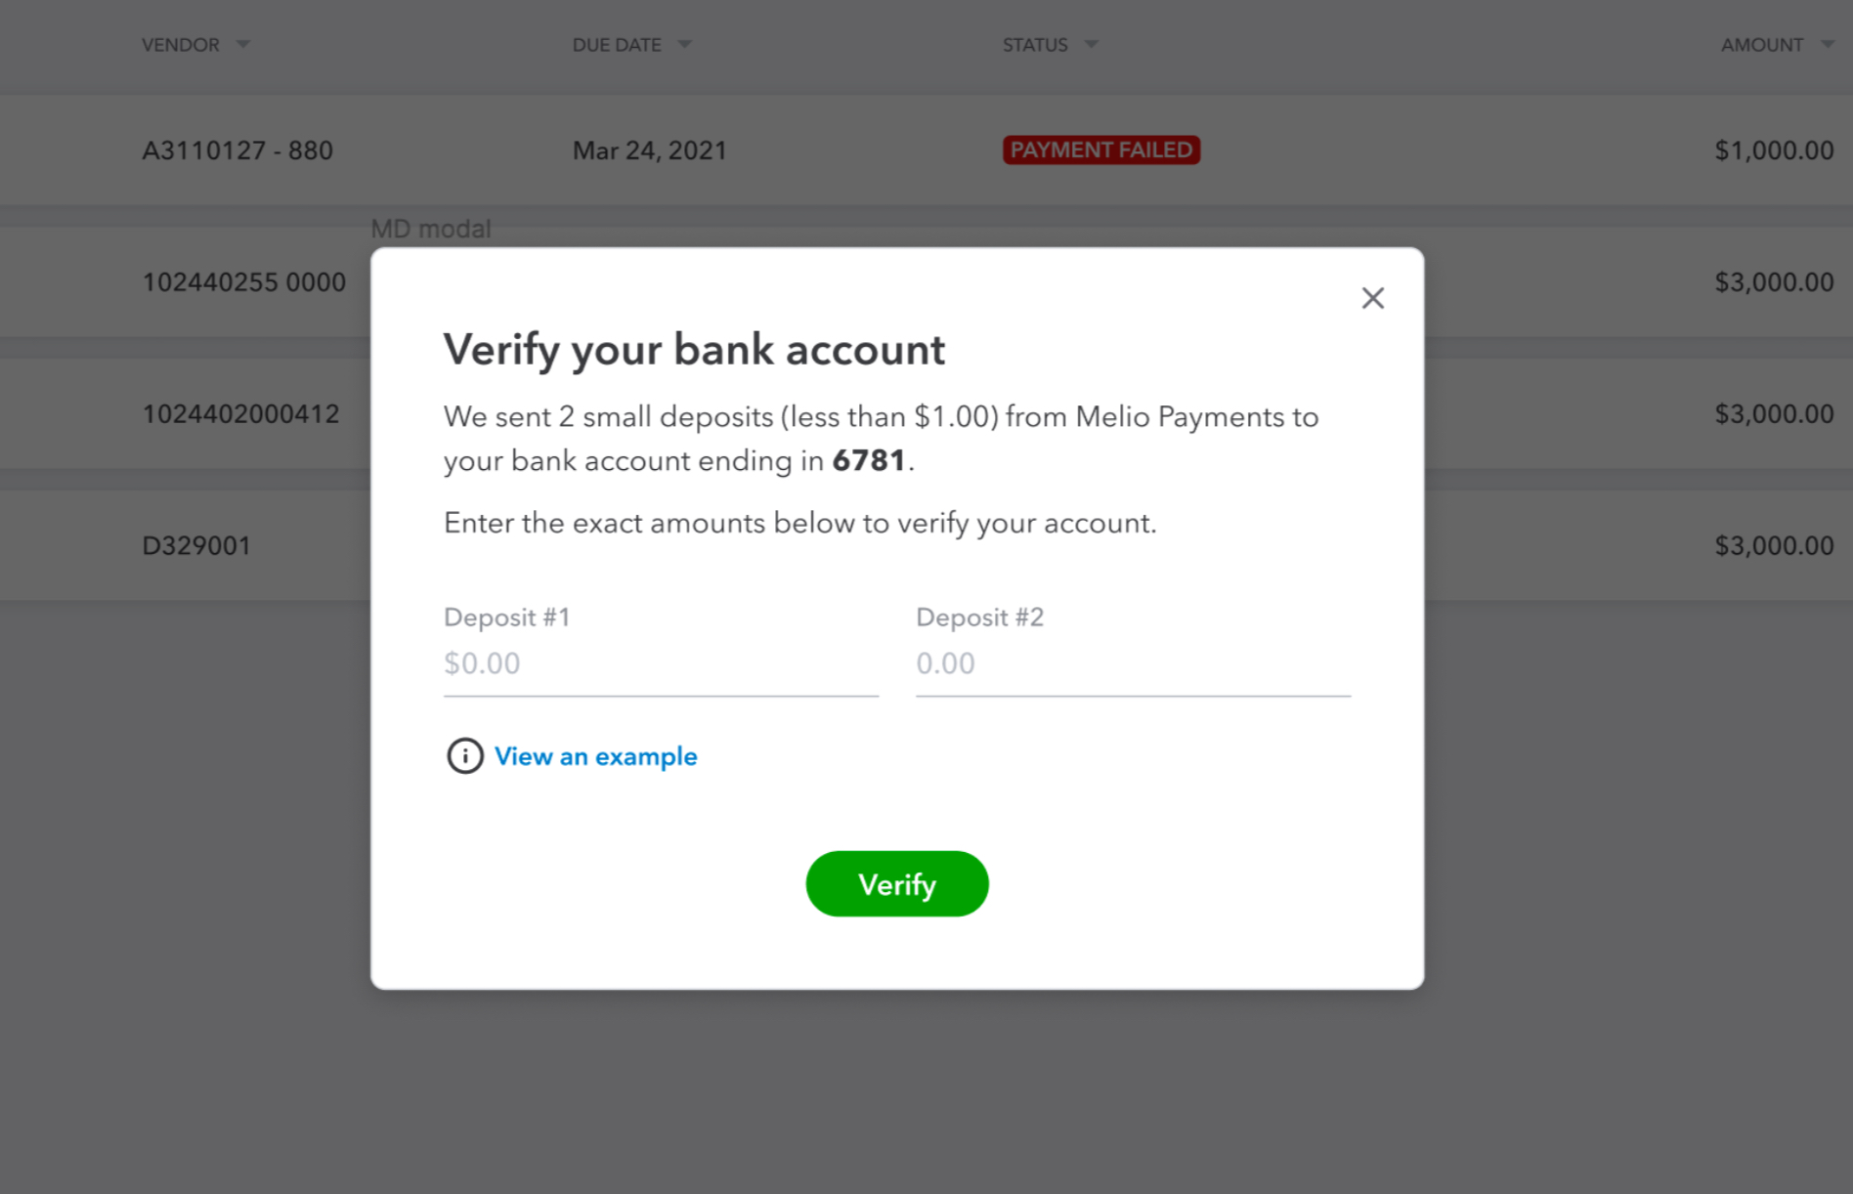Click the PAYMENT FAILED status badge
This screenshot has width=1853, height=1194.
[x=1100, y=149]
